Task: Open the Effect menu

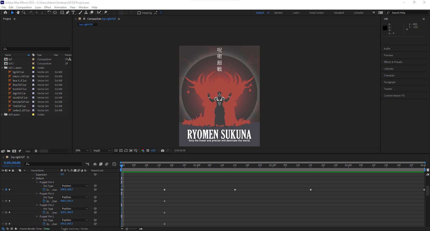Action: pyautogui.click(x=48, y=7)
